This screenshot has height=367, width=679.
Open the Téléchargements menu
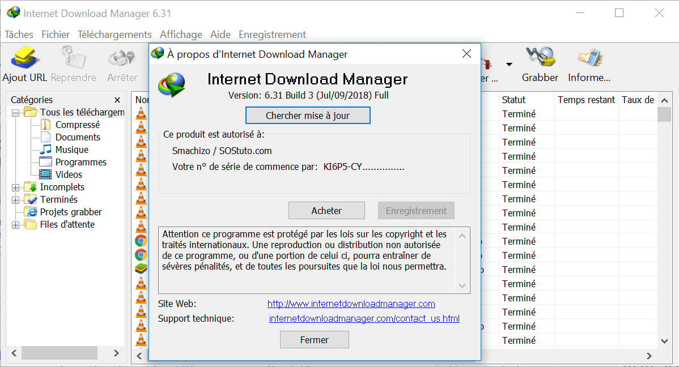coord(114,34)
